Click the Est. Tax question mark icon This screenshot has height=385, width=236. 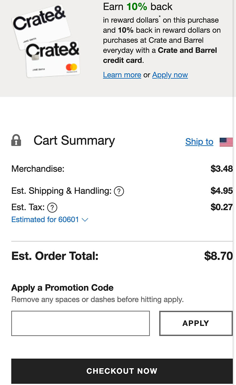[52, 207]
